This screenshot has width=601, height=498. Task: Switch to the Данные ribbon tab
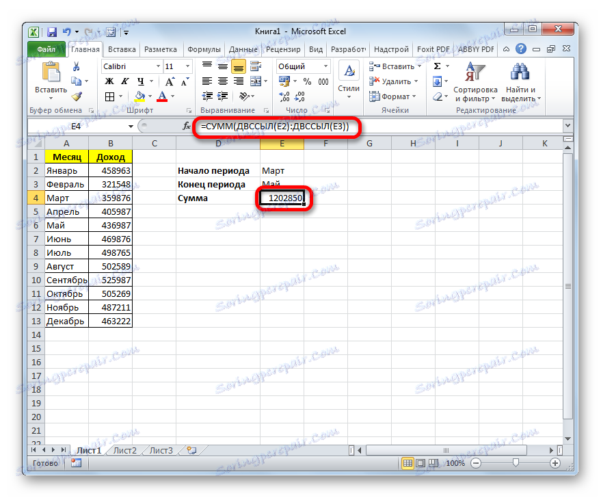[243, 49]
